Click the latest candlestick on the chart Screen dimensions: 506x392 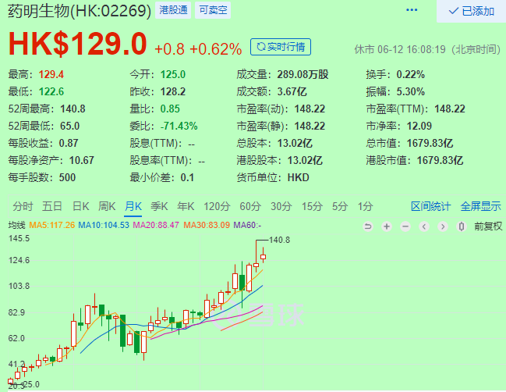[x=264, y=255]
